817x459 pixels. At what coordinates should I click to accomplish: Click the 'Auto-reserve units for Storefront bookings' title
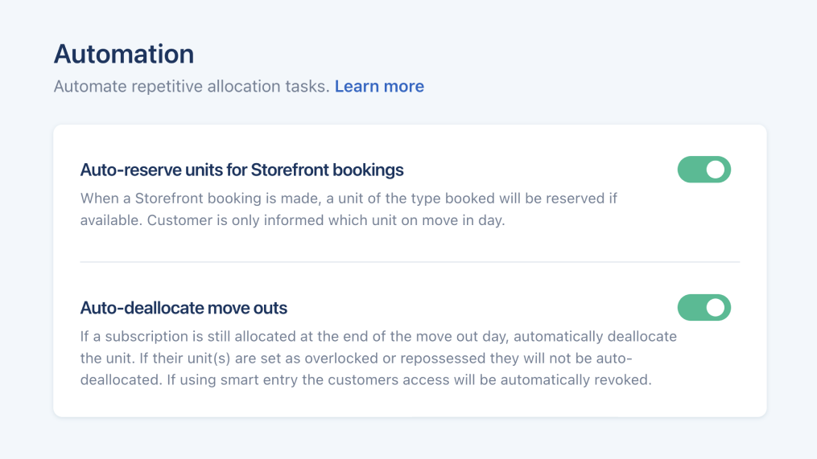[241, 170]
